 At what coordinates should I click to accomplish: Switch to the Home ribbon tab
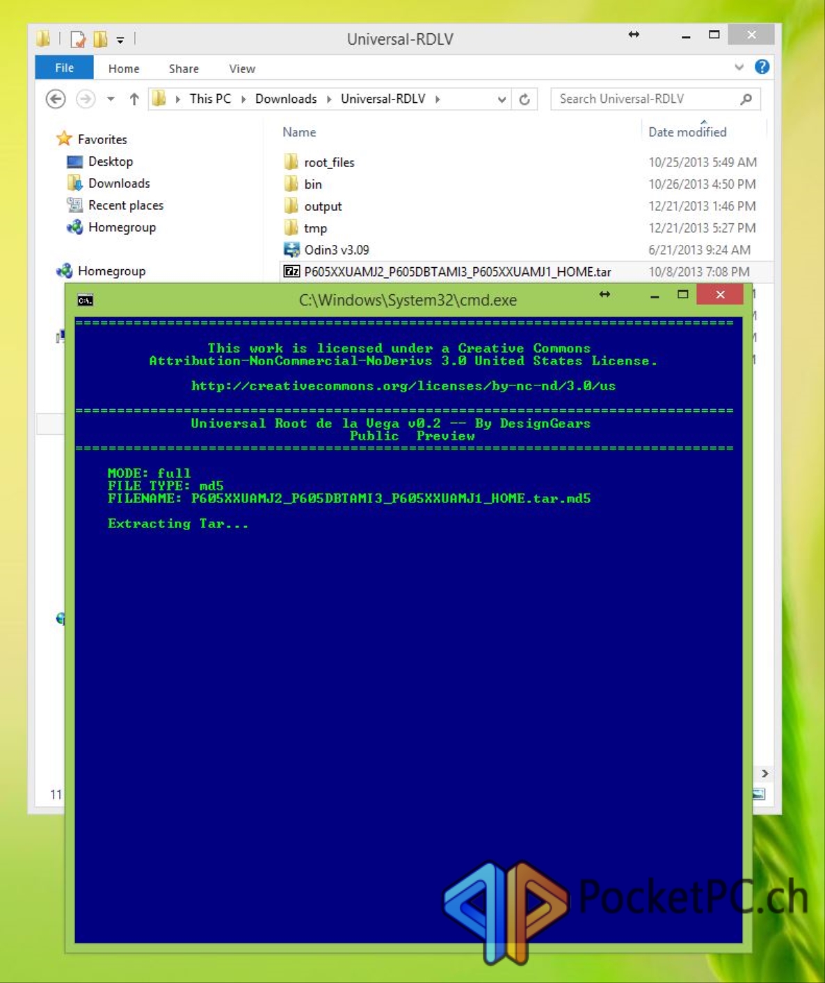coord(124,68)
